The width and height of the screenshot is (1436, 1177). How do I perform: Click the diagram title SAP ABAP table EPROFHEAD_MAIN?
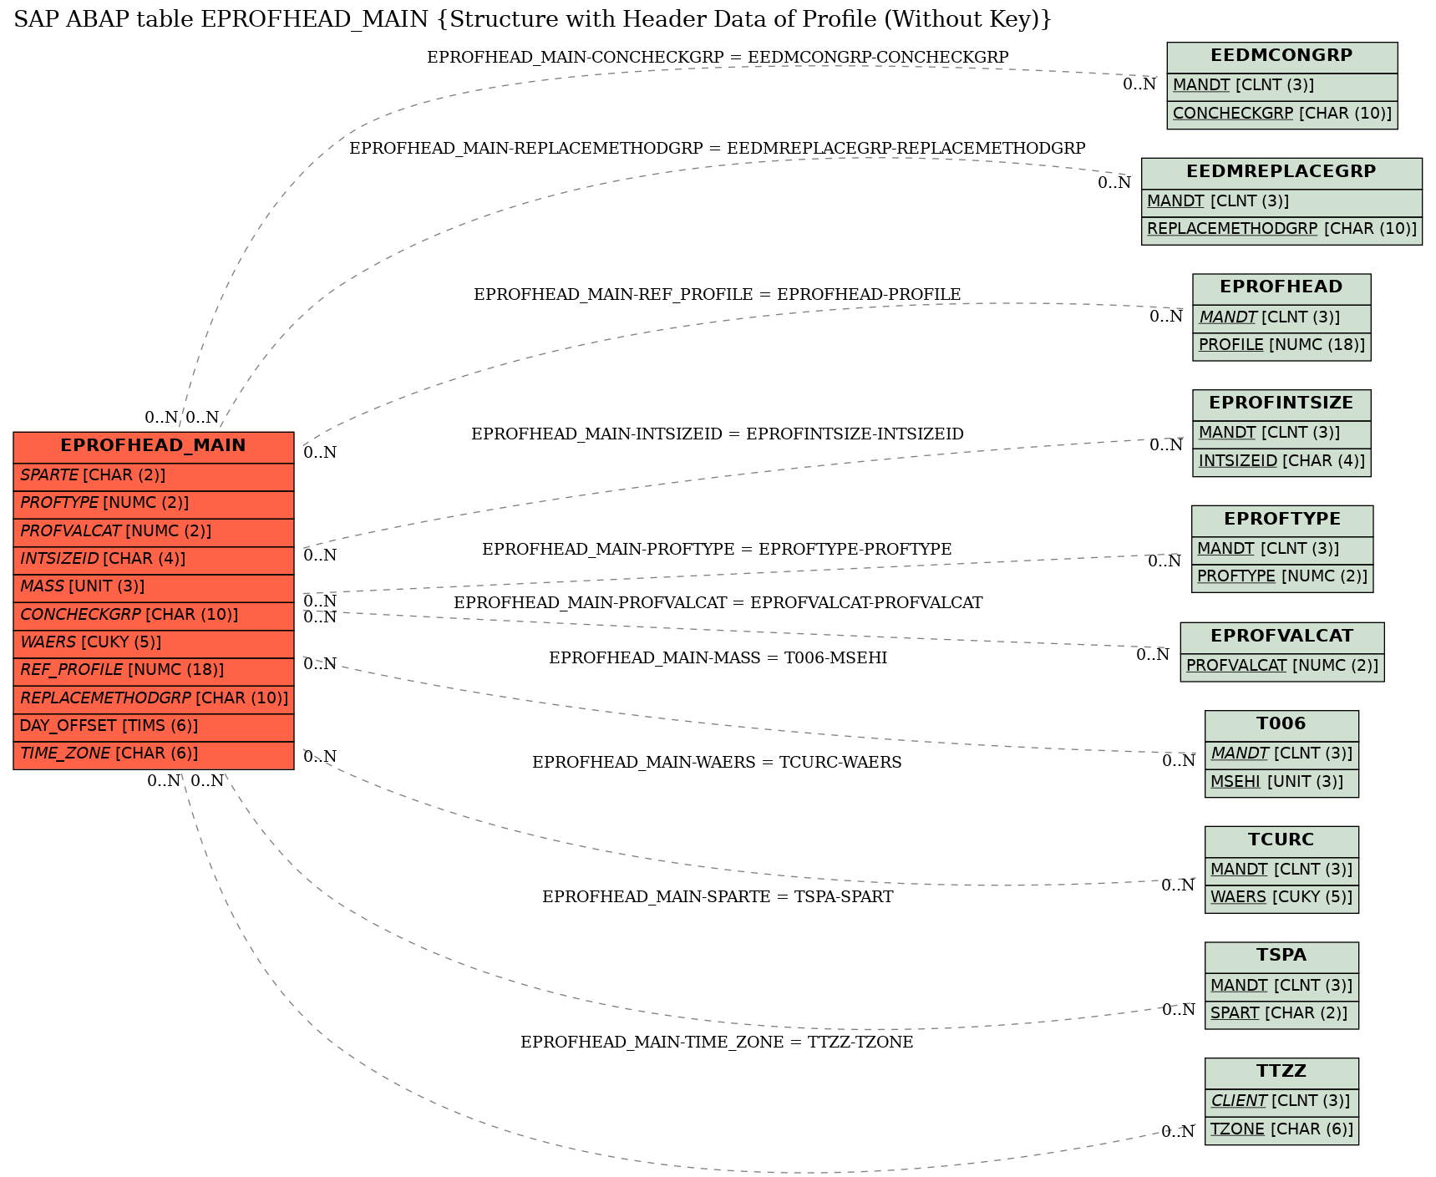(532, 19)
